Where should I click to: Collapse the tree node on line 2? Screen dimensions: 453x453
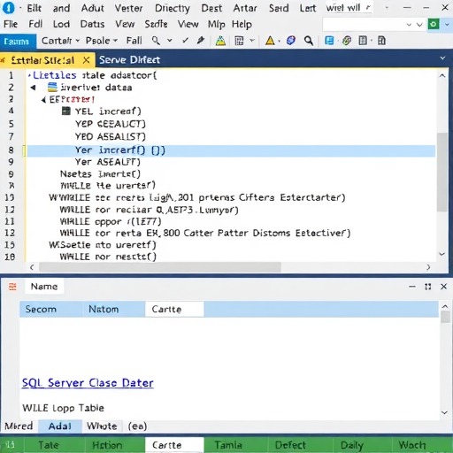33,88
